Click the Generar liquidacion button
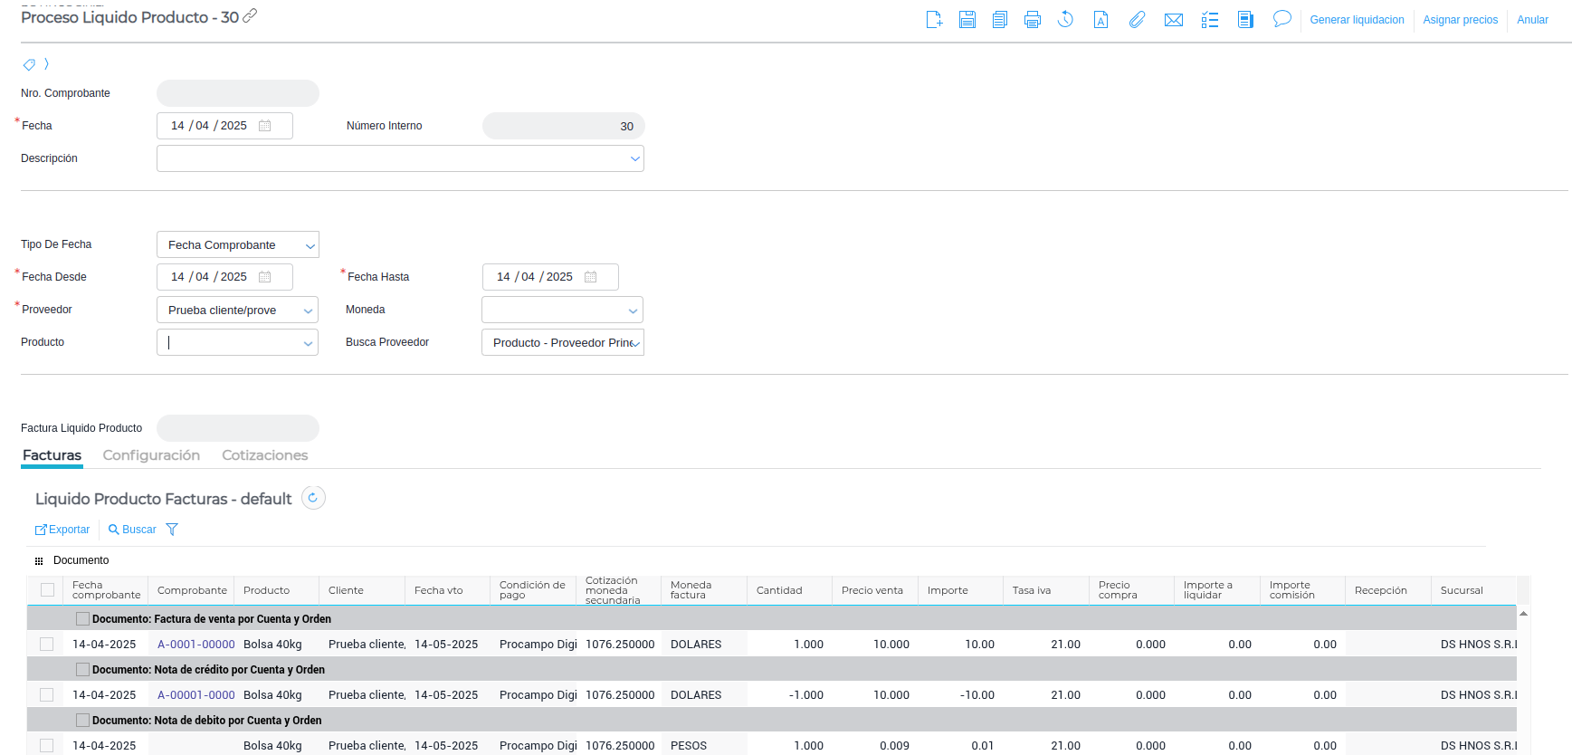The image size is (1572, 755). pyautogui.click(x=1357, y=20)
